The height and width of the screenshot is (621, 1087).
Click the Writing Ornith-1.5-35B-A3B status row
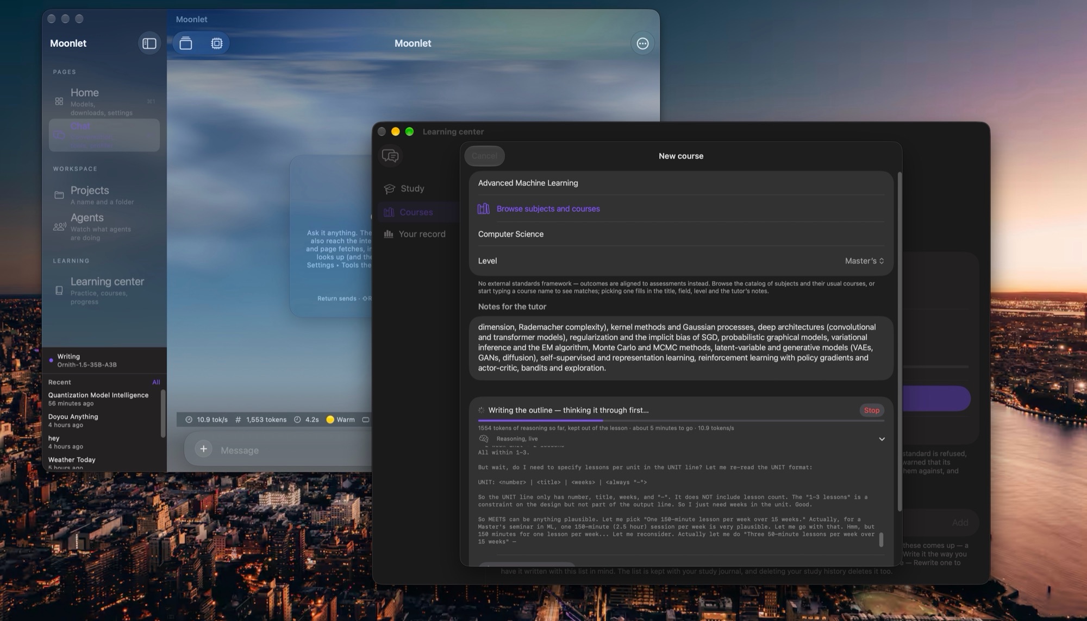[104, 360]
